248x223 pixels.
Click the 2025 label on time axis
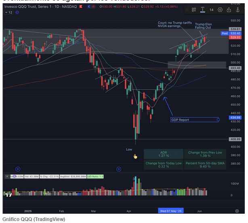tap(28, 211)
